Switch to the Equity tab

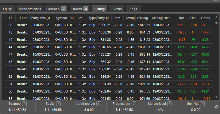[x=7, y=9]
